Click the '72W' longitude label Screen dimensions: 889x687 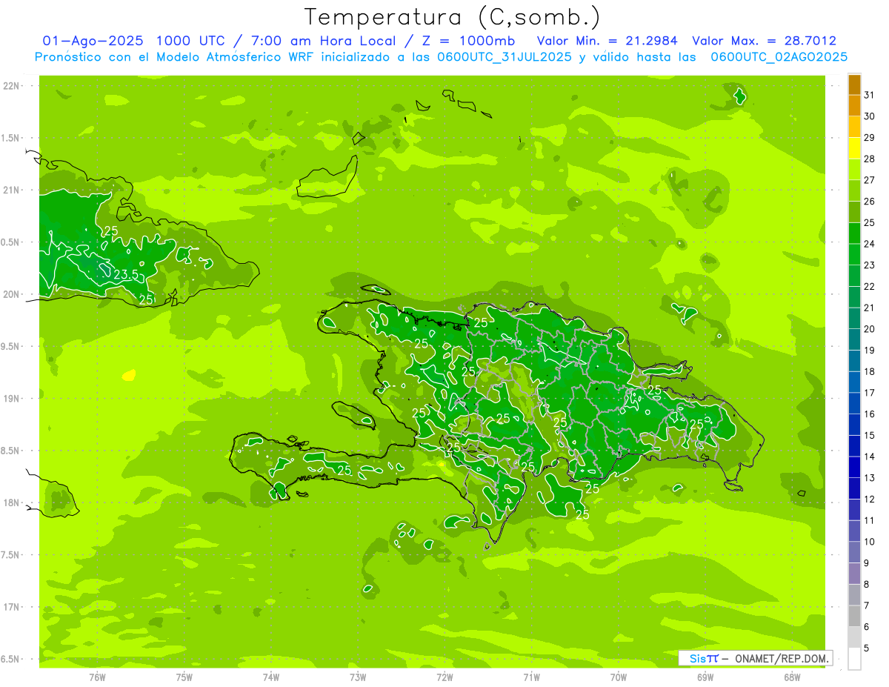[444, 677]
